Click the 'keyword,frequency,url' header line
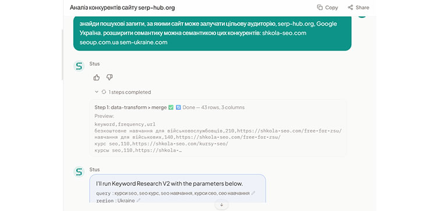Viewport: 438px width, 211px height. pos(125,124)
